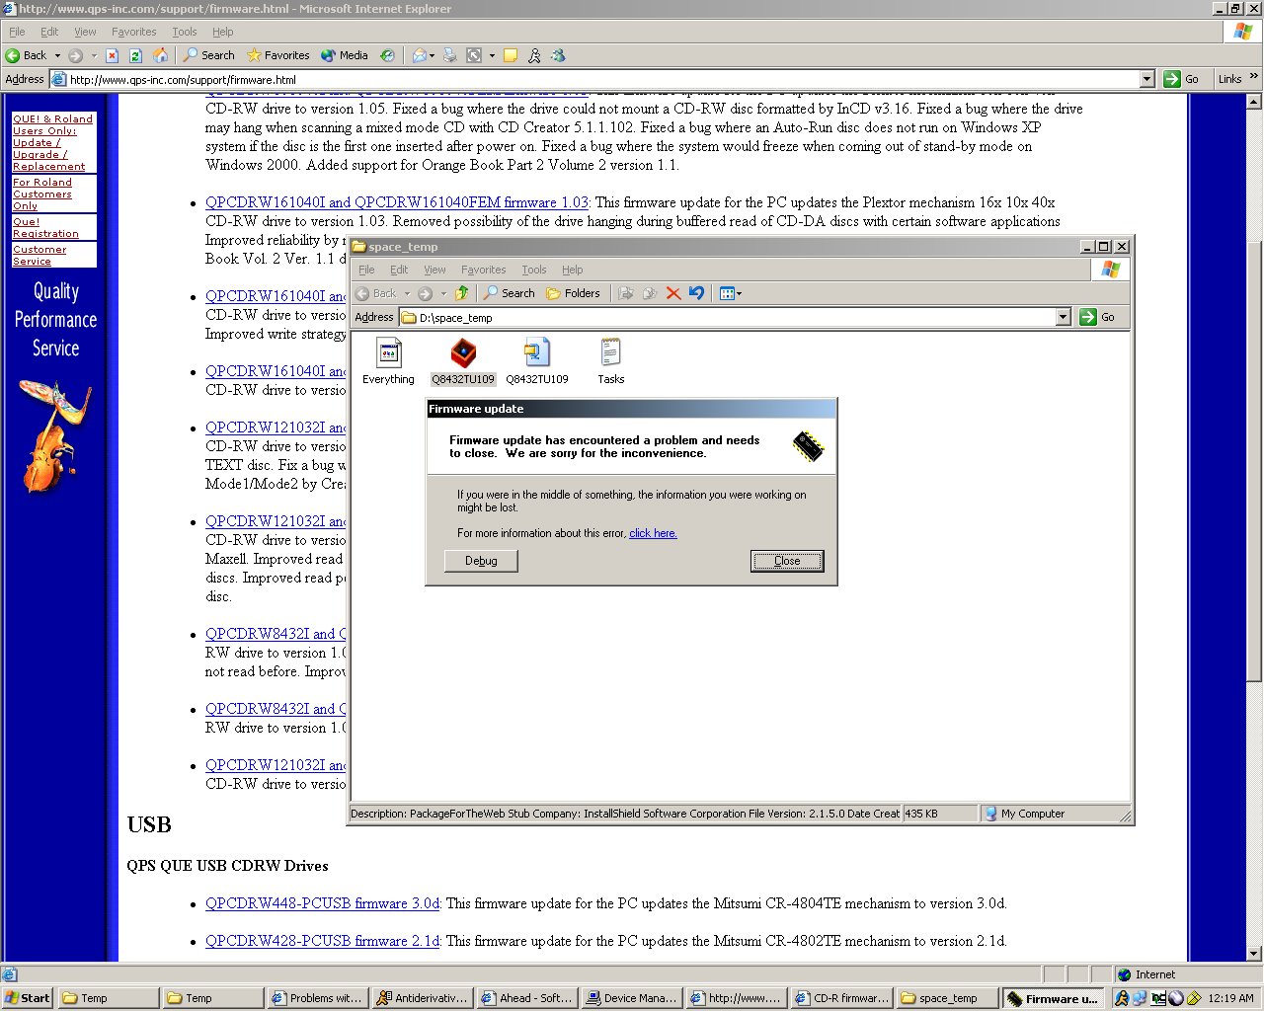Switch to 'Problems wit...' taskbar button

318,998
